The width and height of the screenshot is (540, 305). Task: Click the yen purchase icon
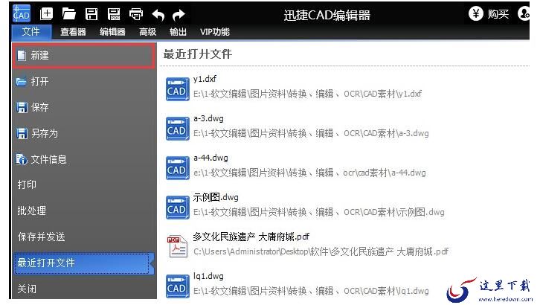click(475, 13)
